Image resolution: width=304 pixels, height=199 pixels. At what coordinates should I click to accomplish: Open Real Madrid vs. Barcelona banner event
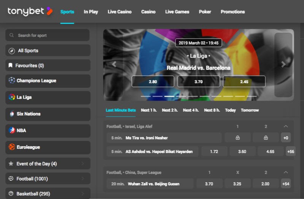pyautogui.click(x=198, y=68)
